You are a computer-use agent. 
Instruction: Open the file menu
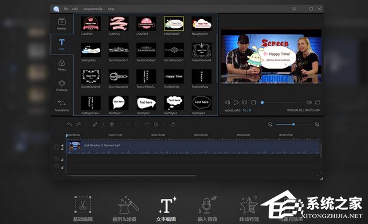click(66, 9)
